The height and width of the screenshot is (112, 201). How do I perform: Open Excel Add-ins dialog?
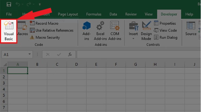coord(100,31)
